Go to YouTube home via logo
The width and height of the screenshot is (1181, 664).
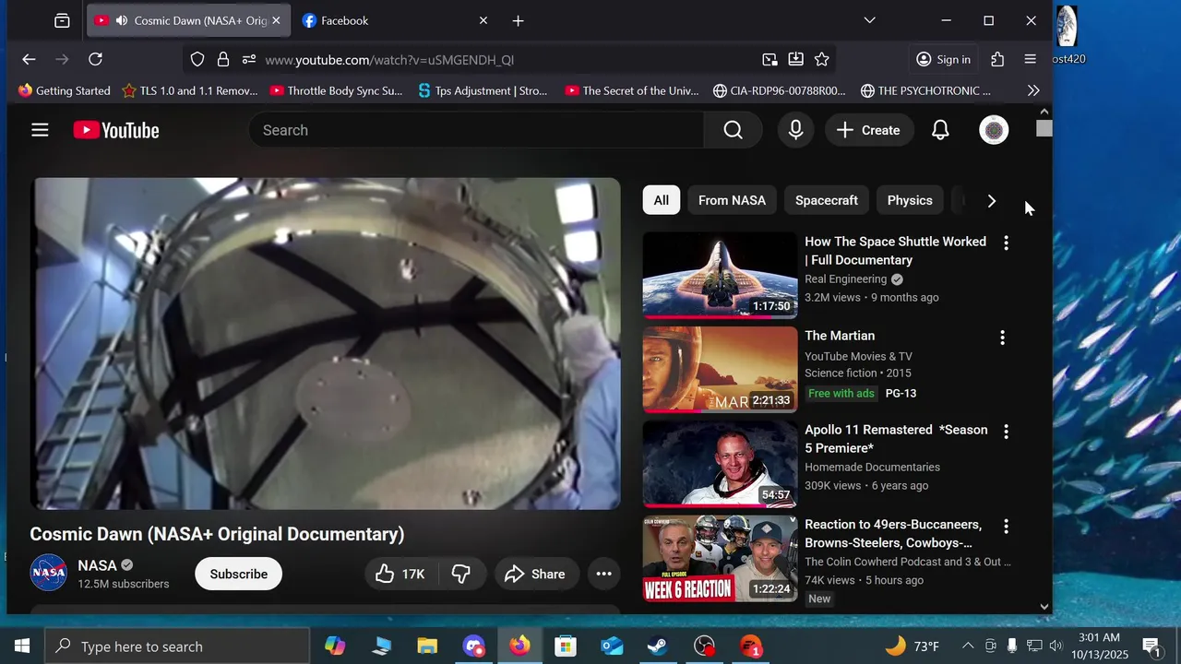click(116, 130)
